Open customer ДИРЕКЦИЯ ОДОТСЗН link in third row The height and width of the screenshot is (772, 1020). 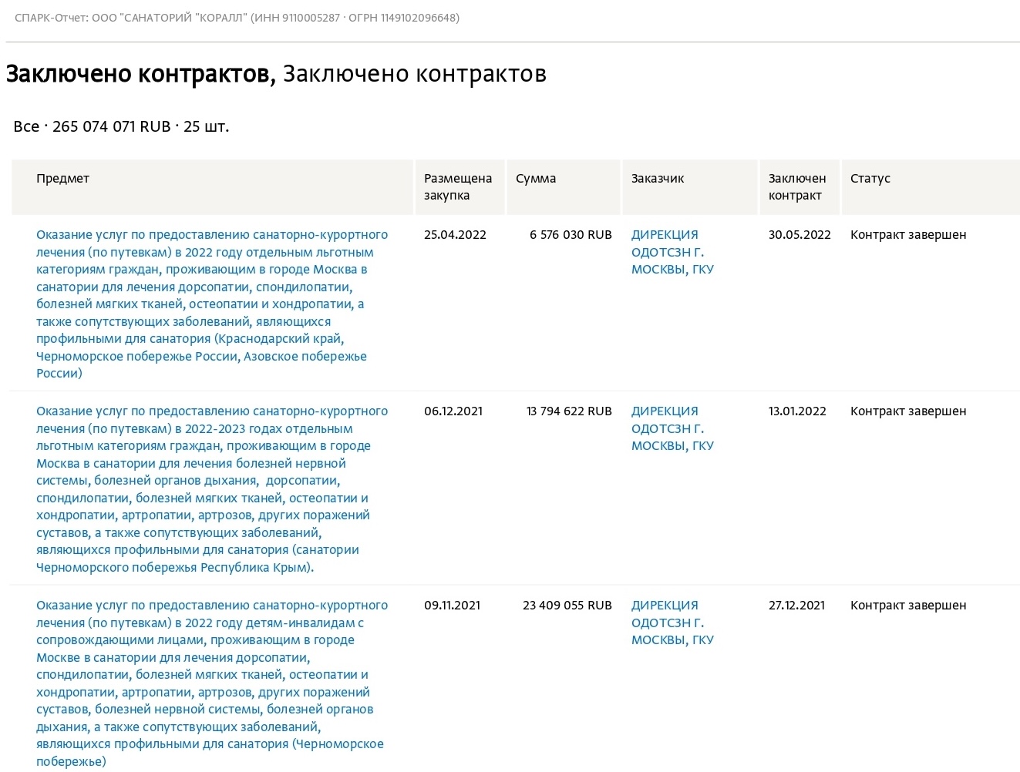(672, 623)
